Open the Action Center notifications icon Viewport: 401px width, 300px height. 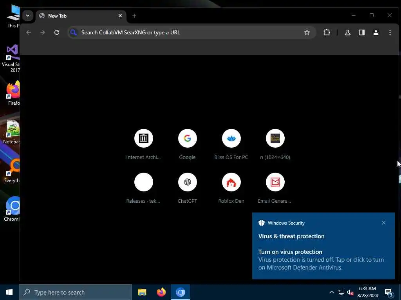point(389,293)
